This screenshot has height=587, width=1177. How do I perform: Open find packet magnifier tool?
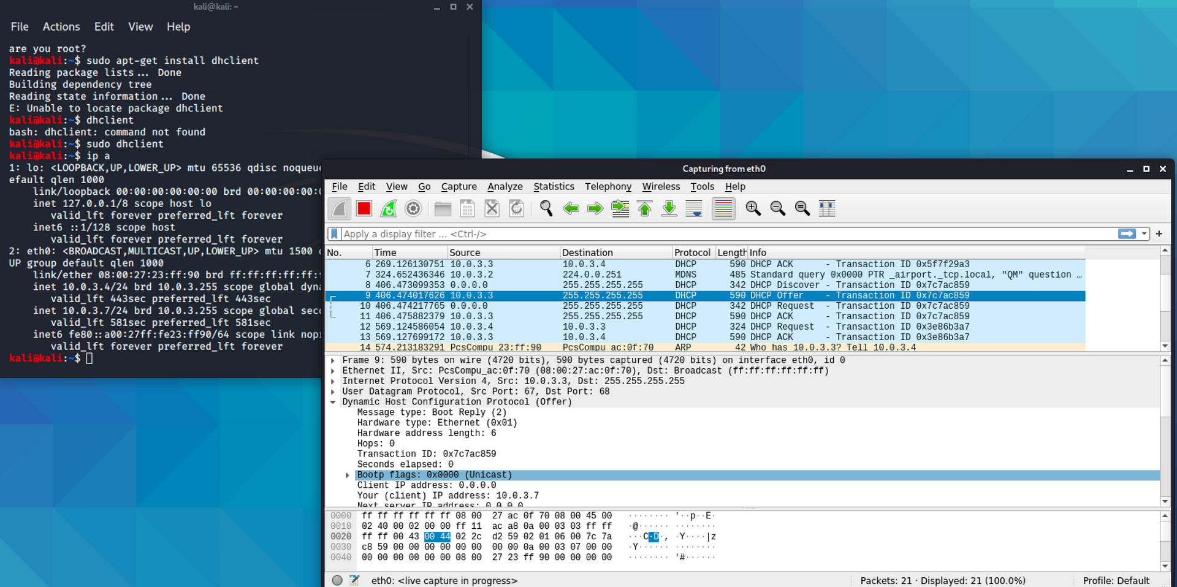pos(546,209)
